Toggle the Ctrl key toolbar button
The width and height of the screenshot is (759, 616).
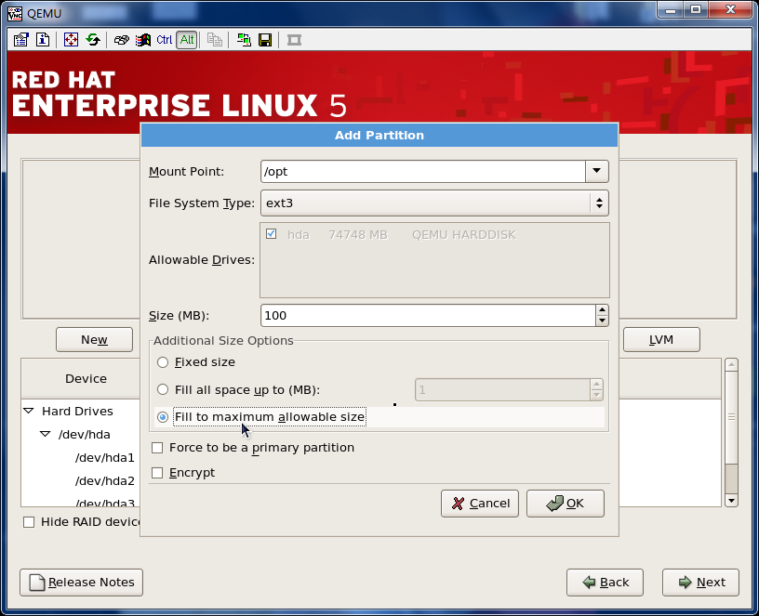164,40
